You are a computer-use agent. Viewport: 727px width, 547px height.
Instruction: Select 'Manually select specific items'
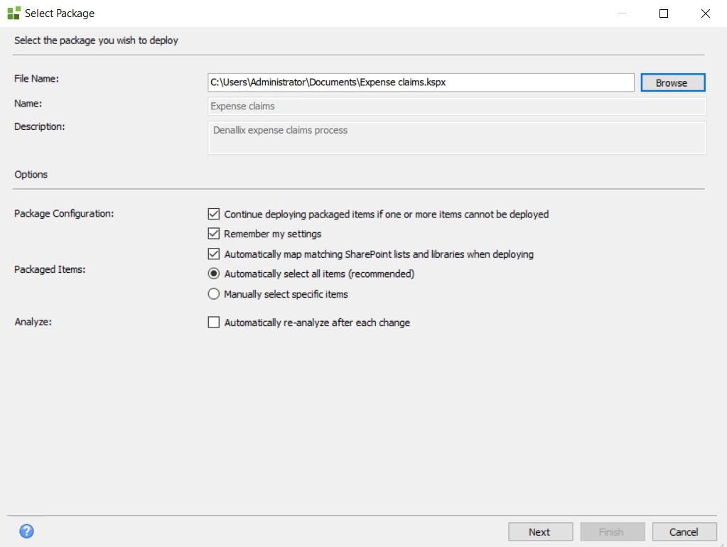pyautogui.click(x=214, y=293)
